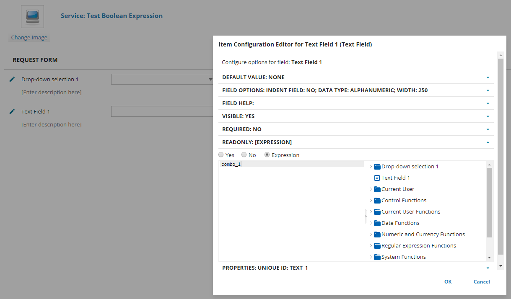The height and width of the screenshot is (299, 511).
Task: Select the No radio button
Action: (x=244, y=155)
